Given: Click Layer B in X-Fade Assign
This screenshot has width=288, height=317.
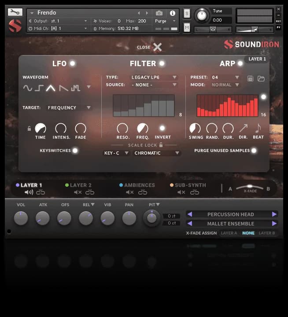Looking at the screenshot, I should 266,233.
